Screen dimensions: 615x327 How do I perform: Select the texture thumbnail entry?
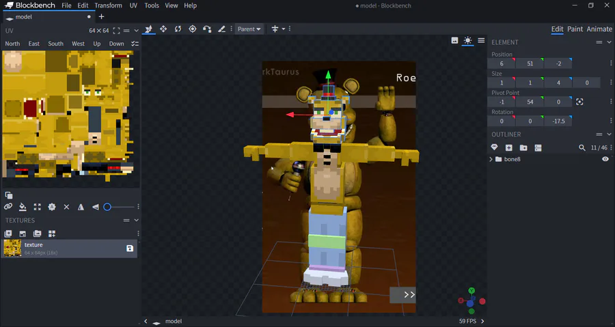(70, 248)
